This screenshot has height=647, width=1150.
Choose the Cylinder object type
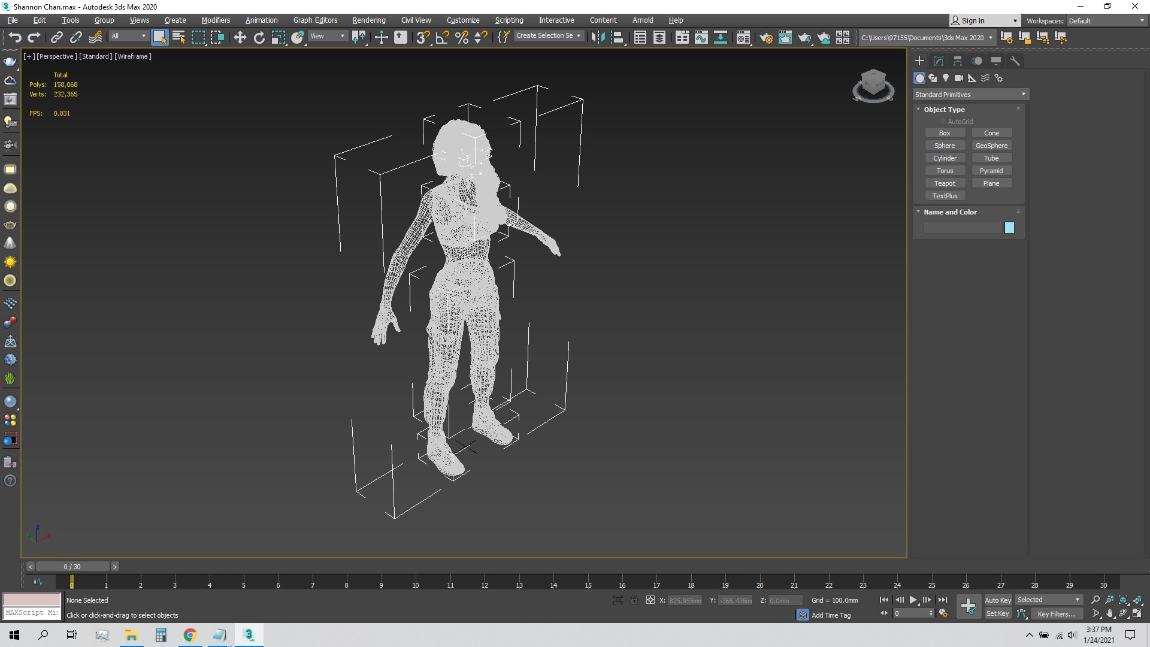tap(945, 158)
